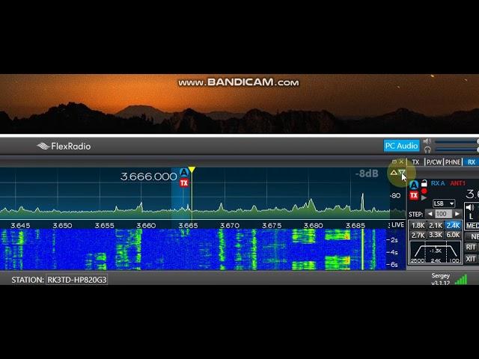This screenshot has height=359, width=479.
Task: Toggle the PC Audio button
Action: tap(401, 146)
